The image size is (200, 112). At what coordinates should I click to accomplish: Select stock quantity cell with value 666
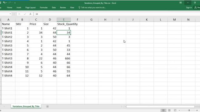pyautogui.click(x=64, y=58)
